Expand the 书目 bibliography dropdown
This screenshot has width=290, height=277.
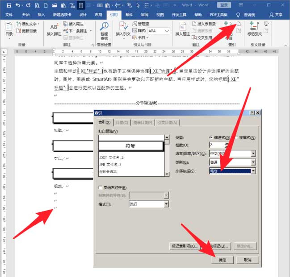click(x=147, y=38)
